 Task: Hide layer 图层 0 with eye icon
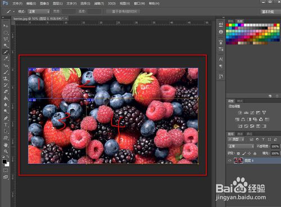click(x=230, y=160)
